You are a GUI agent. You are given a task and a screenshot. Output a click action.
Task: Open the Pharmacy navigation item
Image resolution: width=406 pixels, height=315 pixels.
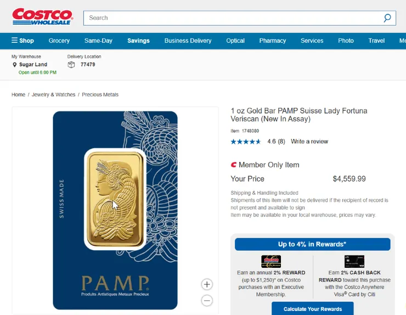[x=273, y=41]
